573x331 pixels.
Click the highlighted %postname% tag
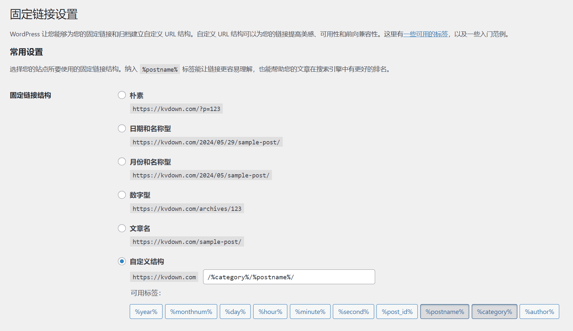[444, 311]
